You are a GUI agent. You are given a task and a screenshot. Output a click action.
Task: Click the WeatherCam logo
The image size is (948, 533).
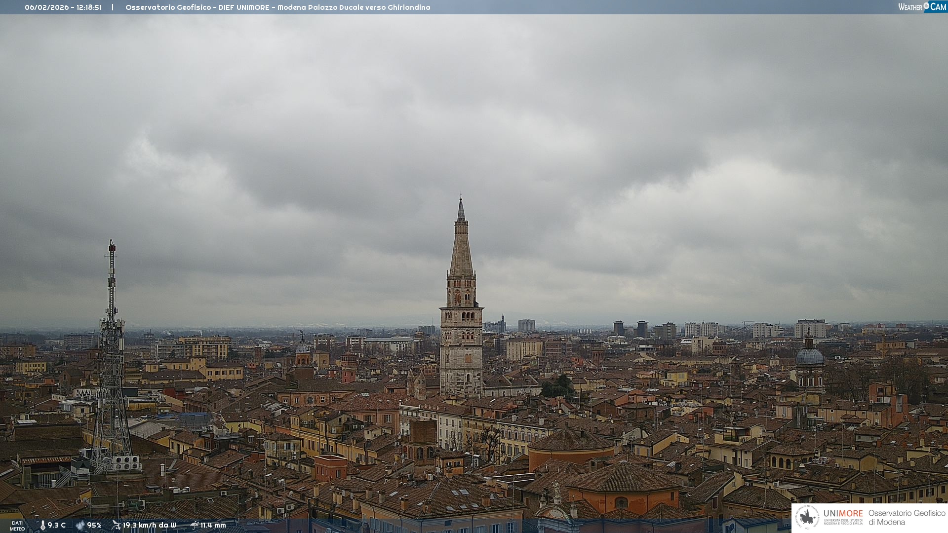point(922,7)
